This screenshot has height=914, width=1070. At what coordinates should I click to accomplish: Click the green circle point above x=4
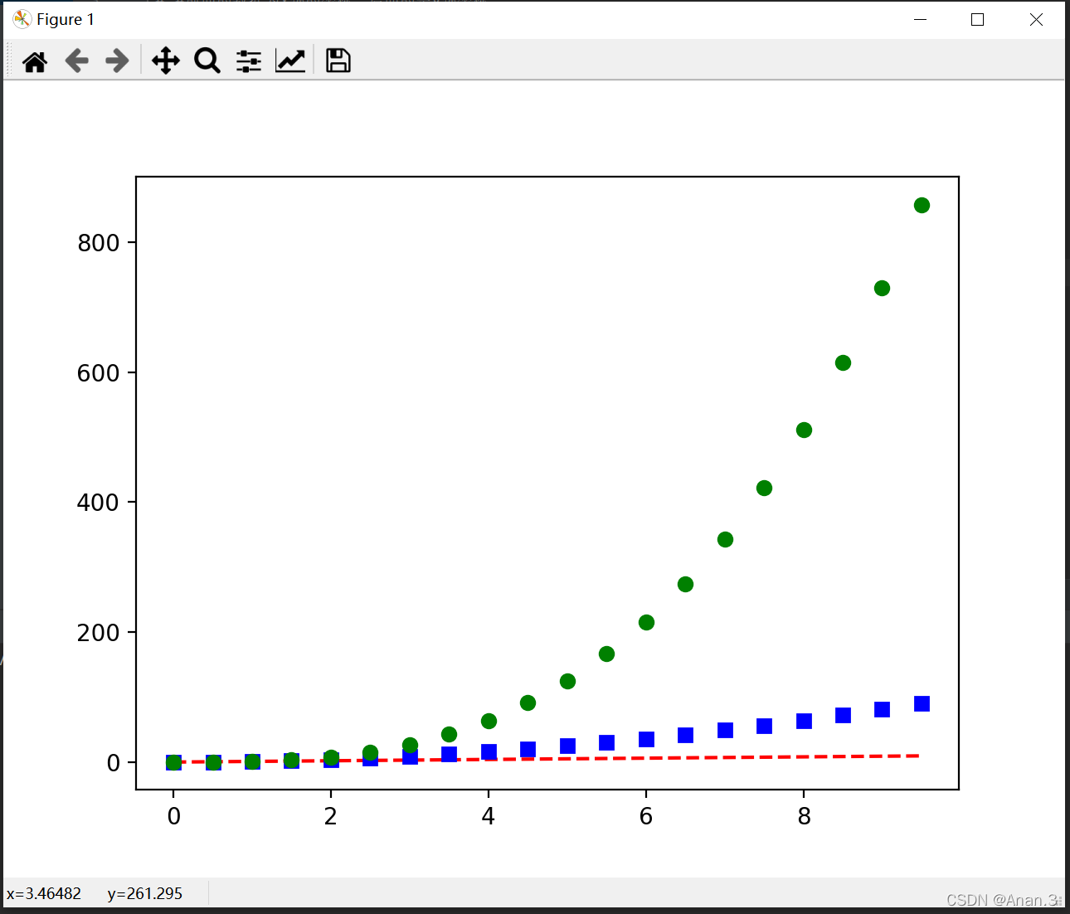click(x=489, y=721)
